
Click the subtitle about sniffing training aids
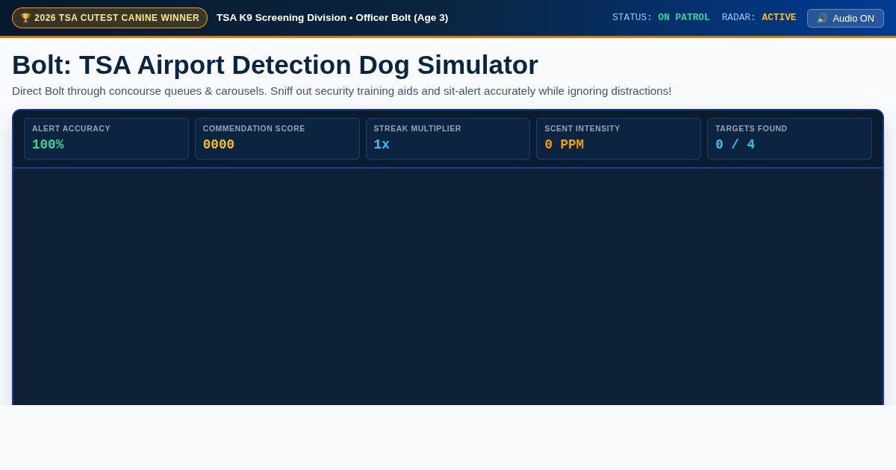pyautogui.click(x=341, y=91)
